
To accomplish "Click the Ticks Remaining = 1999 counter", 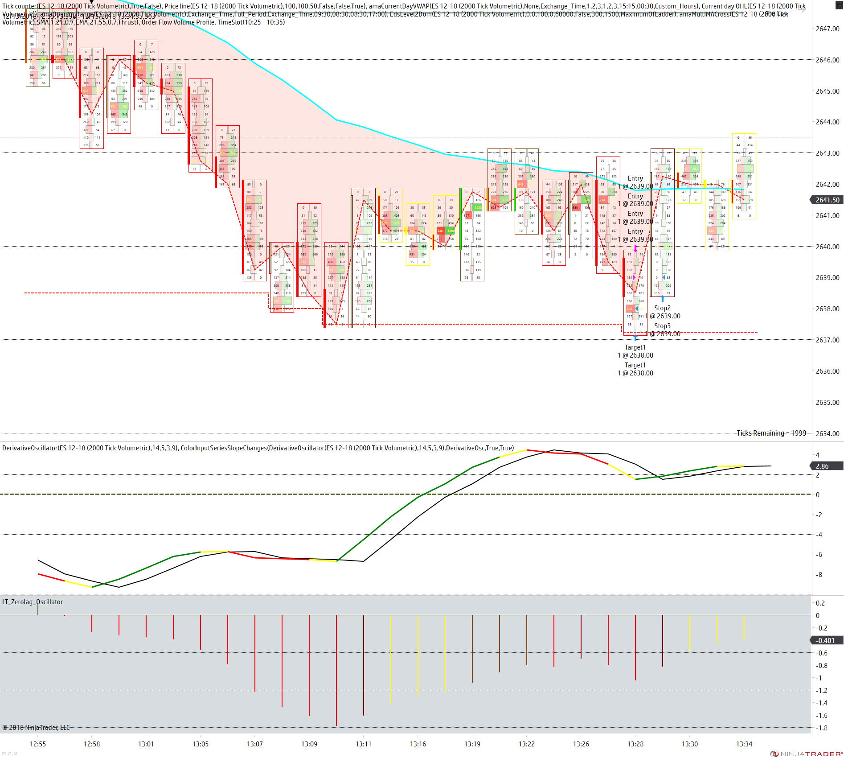I will [x=771, y=433].
